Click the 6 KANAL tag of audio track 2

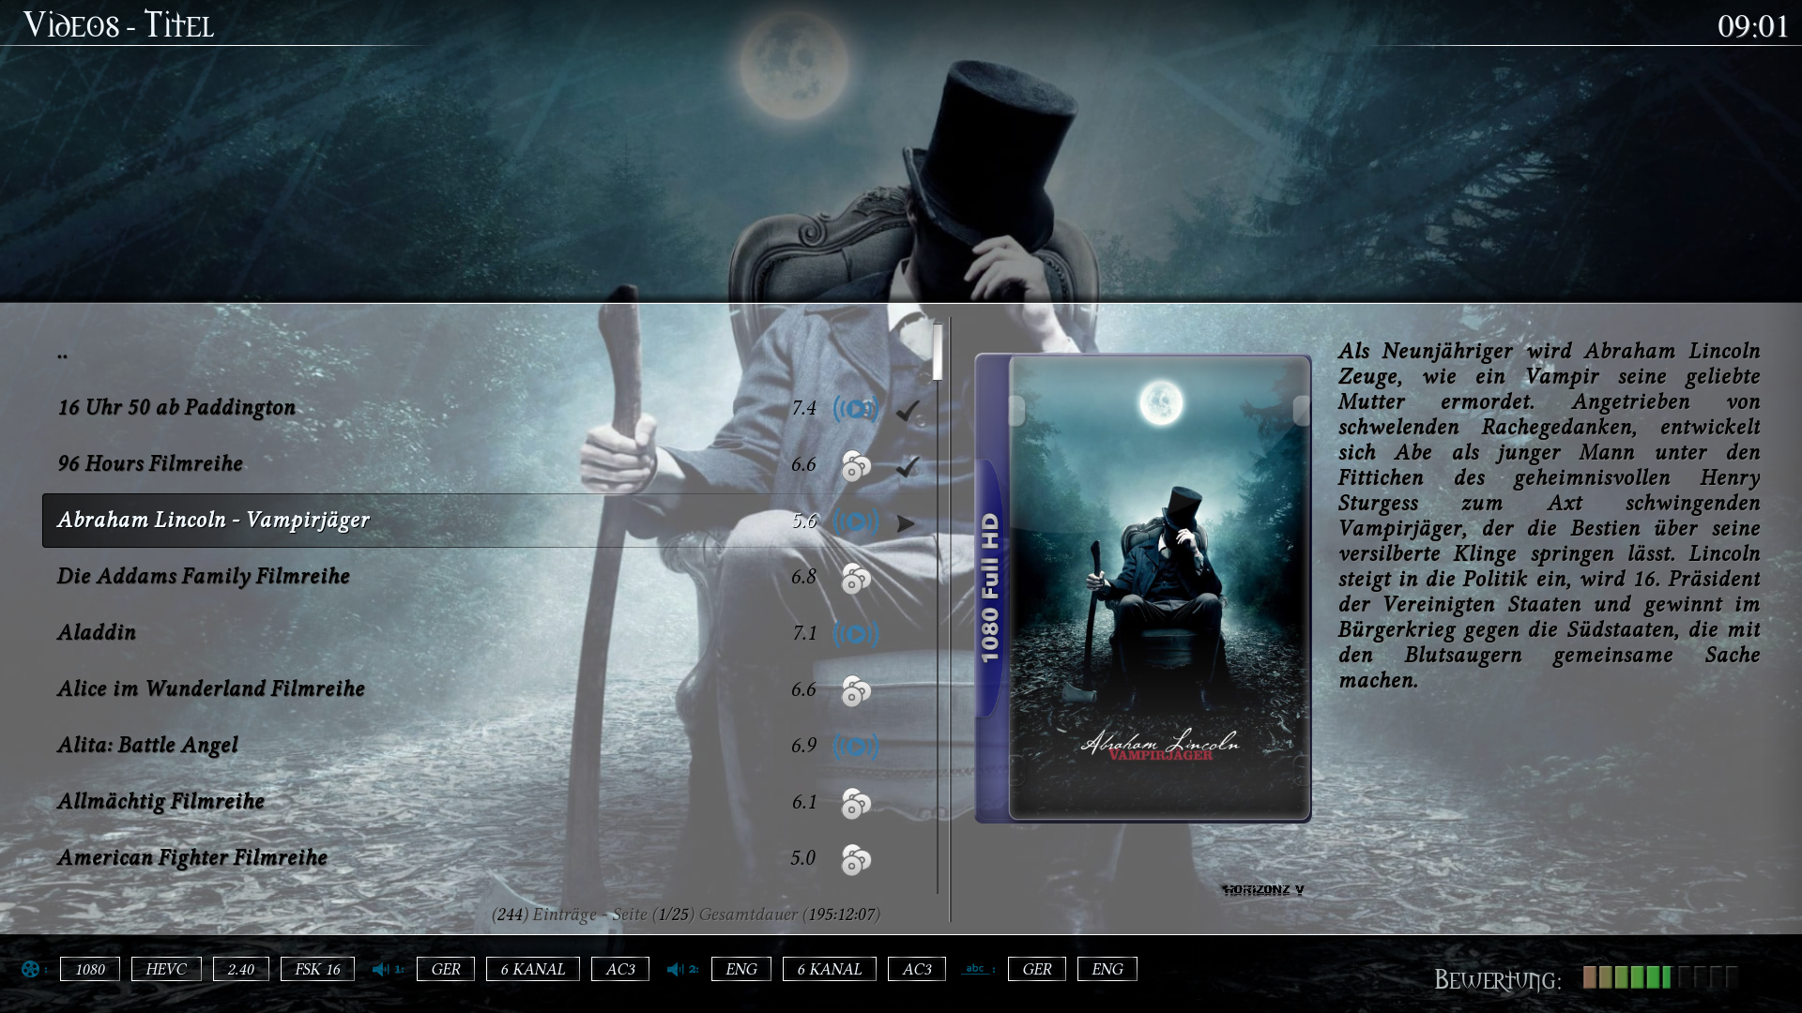point(830,969)
